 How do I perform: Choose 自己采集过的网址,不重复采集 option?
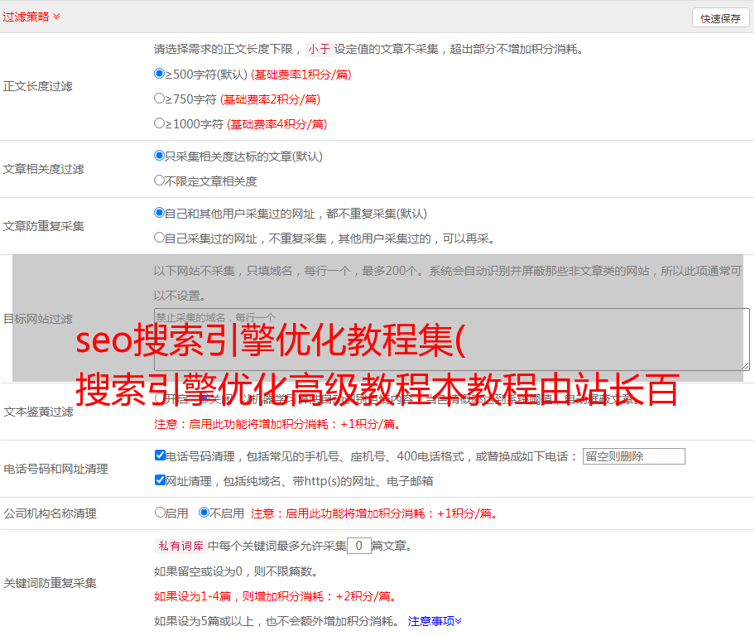coord(160,238)
